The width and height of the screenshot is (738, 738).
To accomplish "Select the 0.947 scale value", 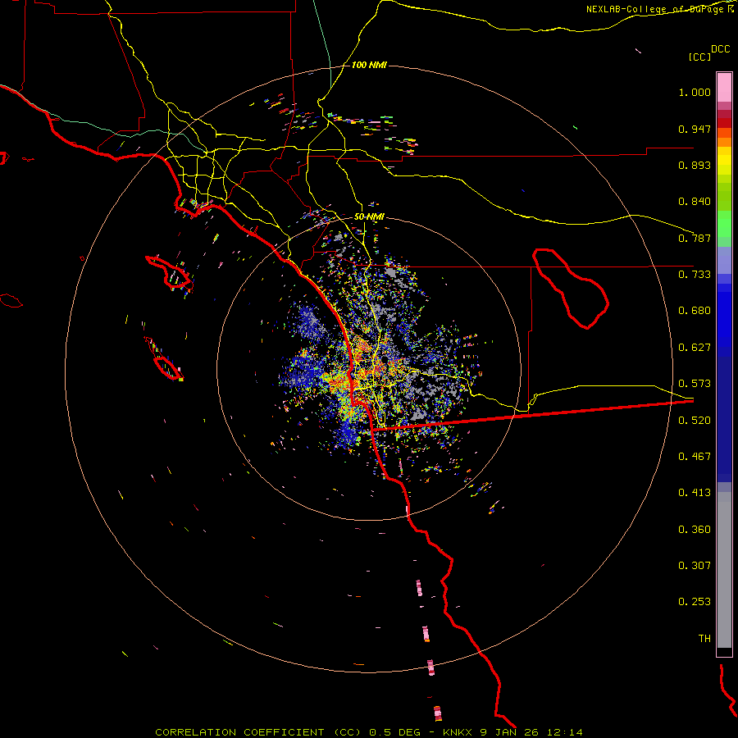I will click(695, 129).
